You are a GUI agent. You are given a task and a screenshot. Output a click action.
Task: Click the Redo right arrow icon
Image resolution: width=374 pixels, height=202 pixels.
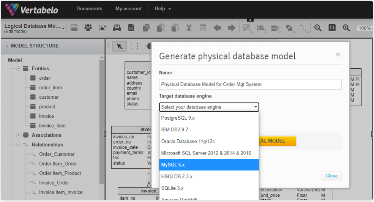click(232, 28)
